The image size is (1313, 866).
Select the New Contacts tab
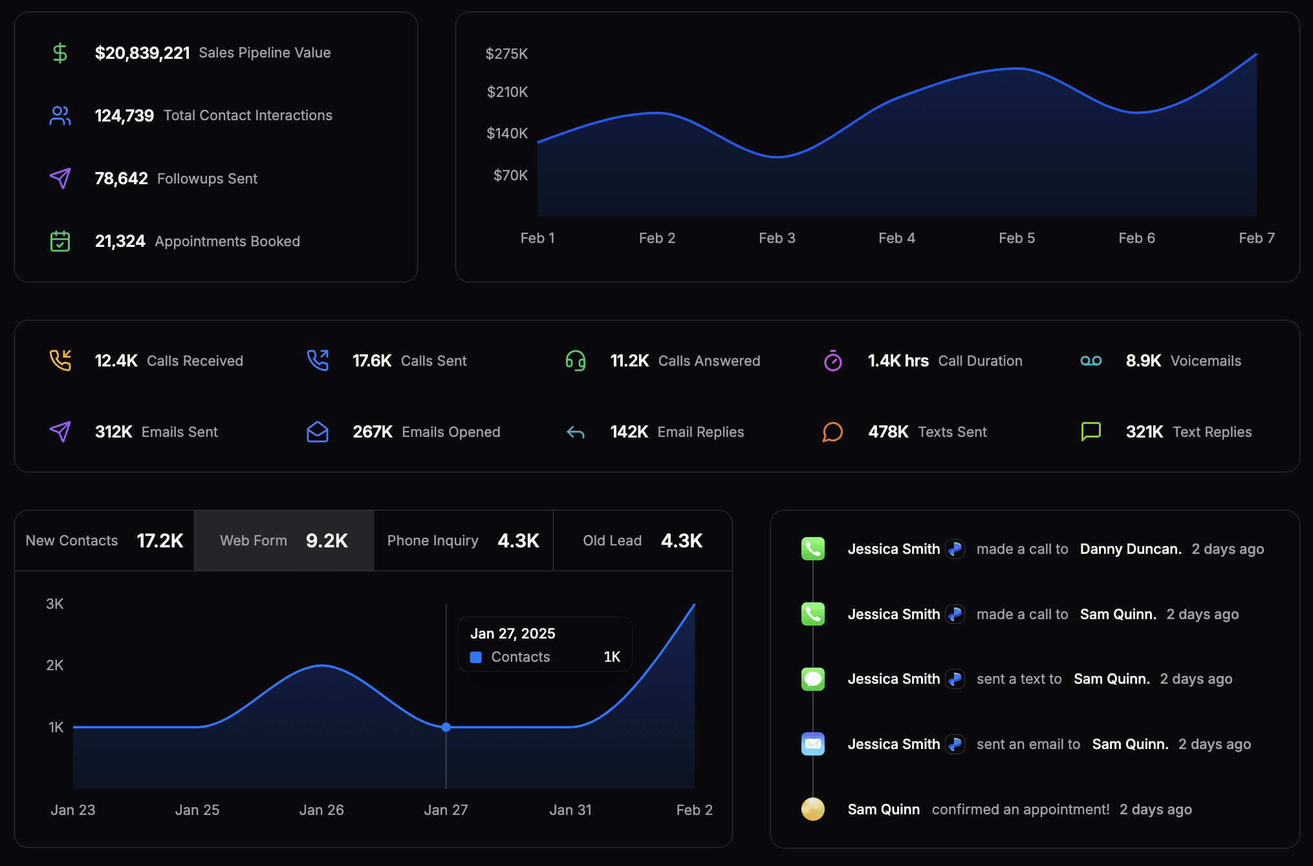(x=104, y=541)
